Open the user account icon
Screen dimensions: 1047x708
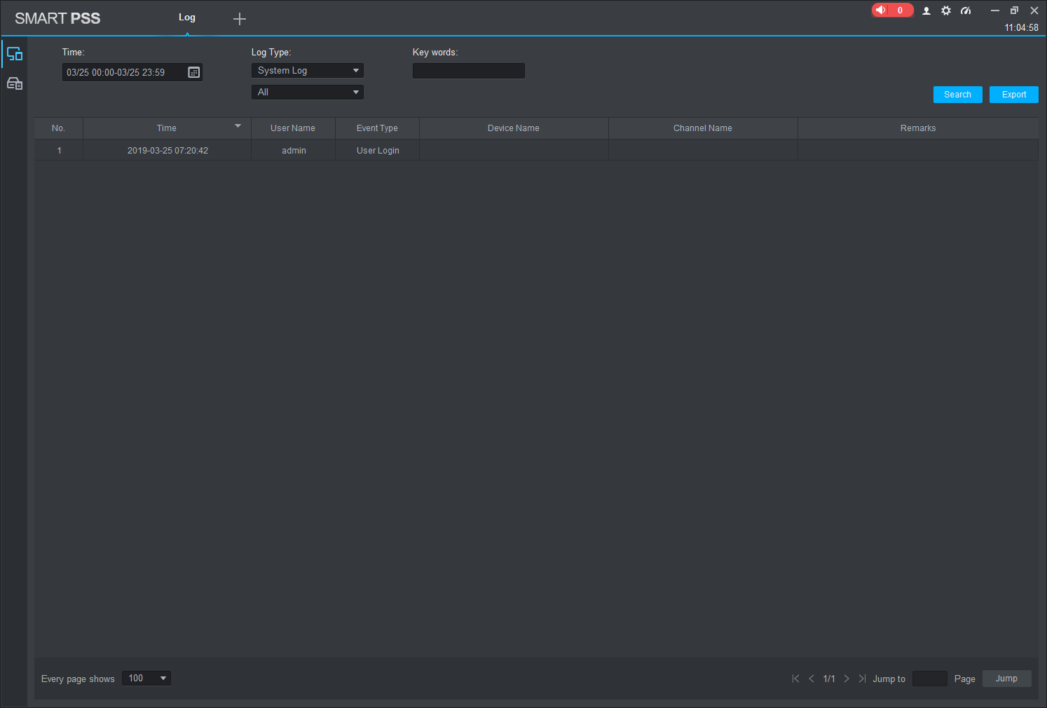coord(926,11)
